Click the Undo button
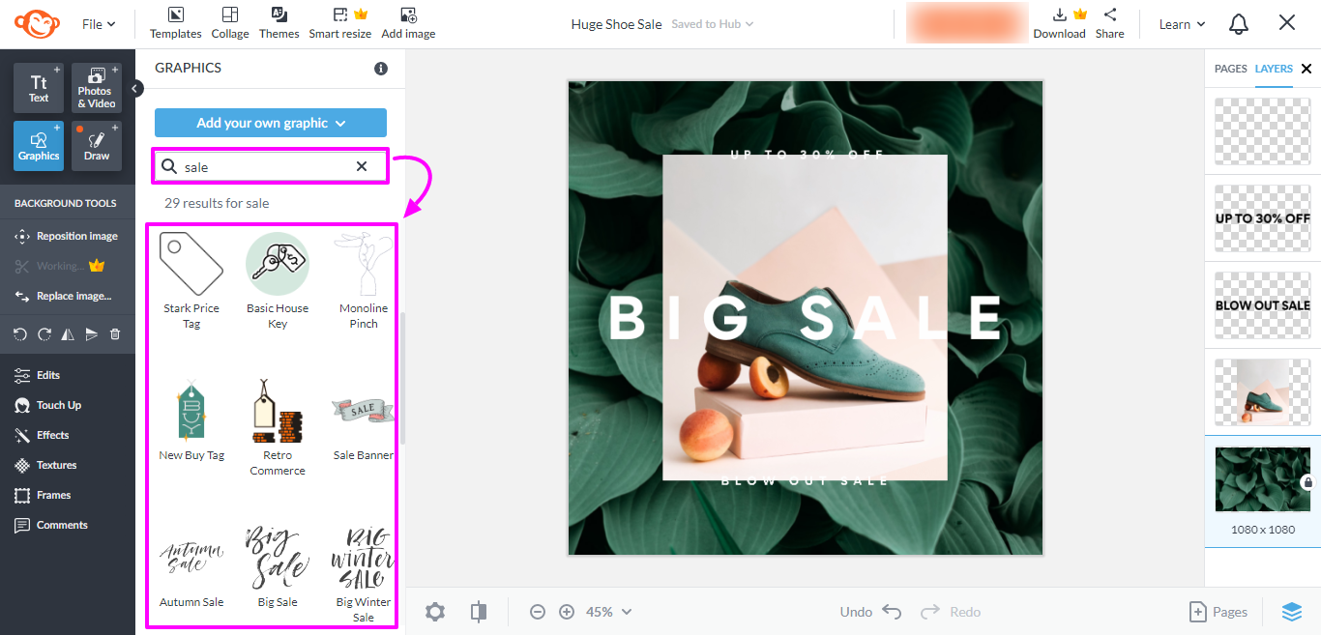 868,611
